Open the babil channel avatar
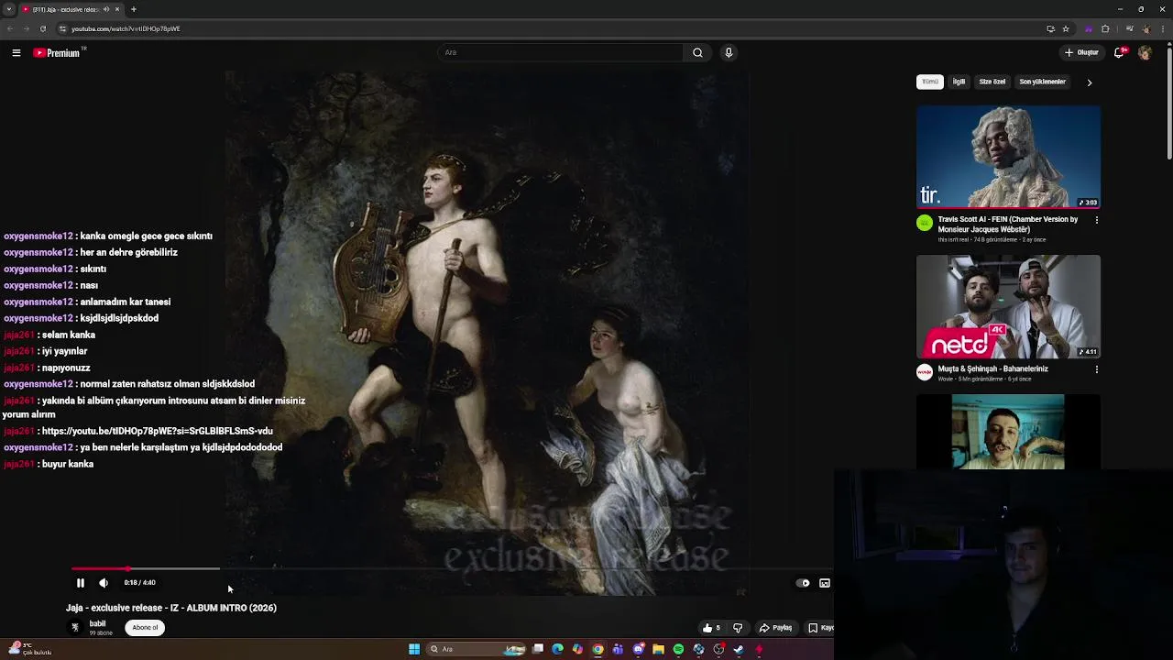Viewport: 1173px width, 660px height. pyautogui.click(x=75, y=628)
